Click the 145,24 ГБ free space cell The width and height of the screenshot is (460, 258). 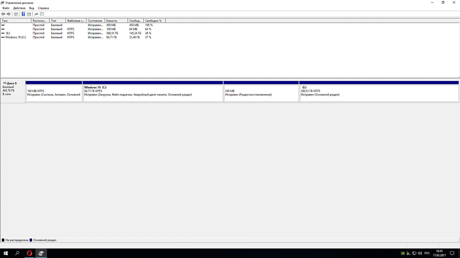click(135, 33)
